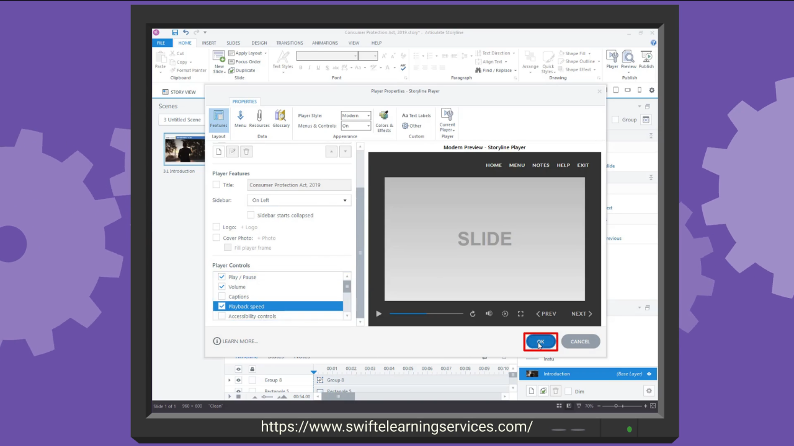Click the new layer icon in Slide Layers
The image size is (794, 446).
coord(531,391)
